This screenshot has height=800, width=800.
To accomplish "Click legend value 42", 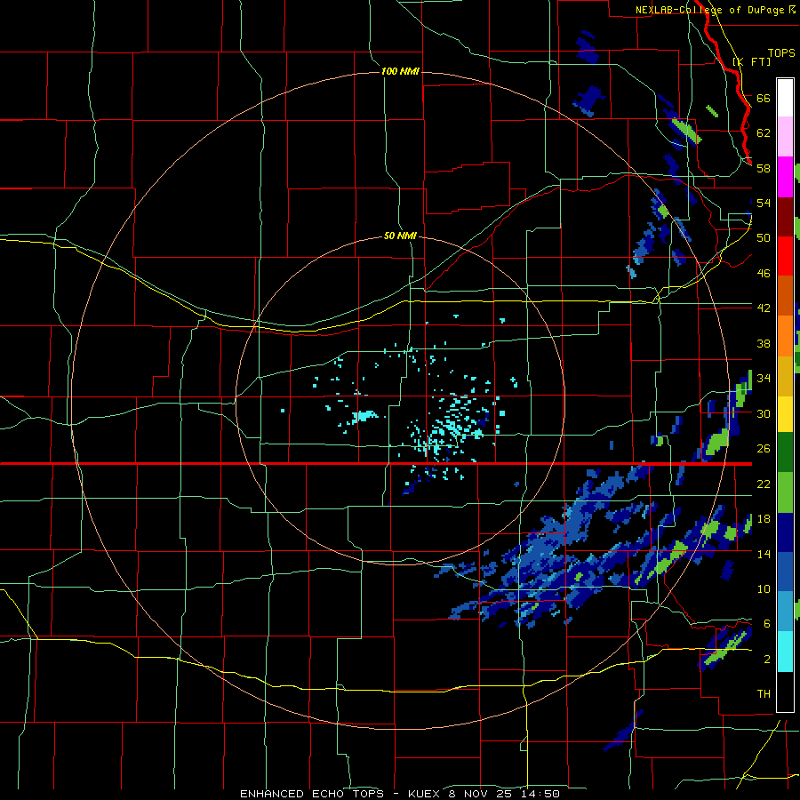I will point(764,308).
